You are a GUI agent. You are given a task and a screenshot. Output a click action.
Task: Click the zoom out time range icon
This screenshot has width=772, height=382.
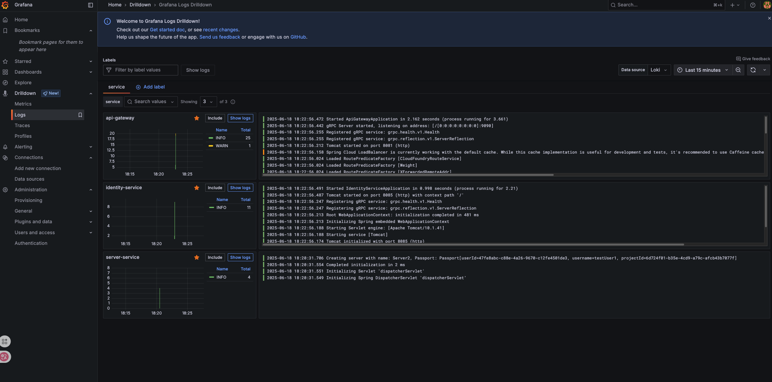pos(738,70)
